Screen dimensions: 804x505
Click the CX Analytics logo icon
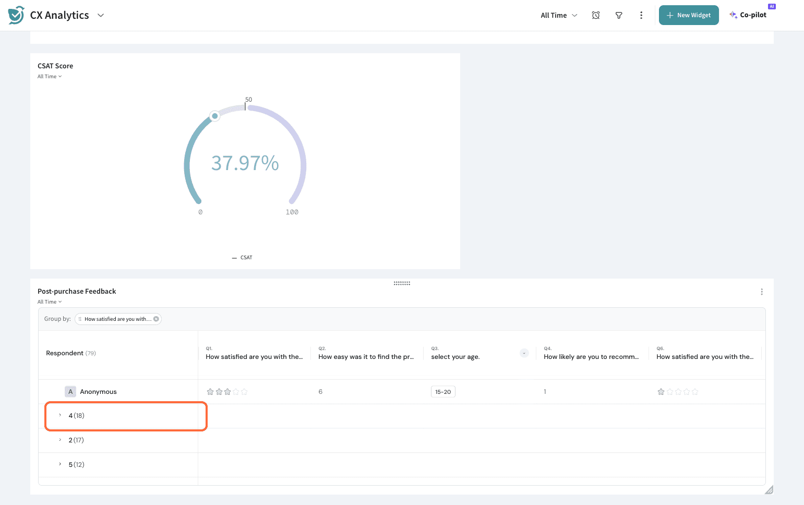point(16,15)
